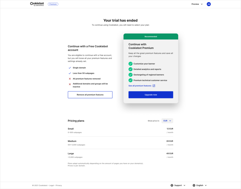Click the Support lifebuoy icon
This screenshot has height=189, width=241.
172,185
